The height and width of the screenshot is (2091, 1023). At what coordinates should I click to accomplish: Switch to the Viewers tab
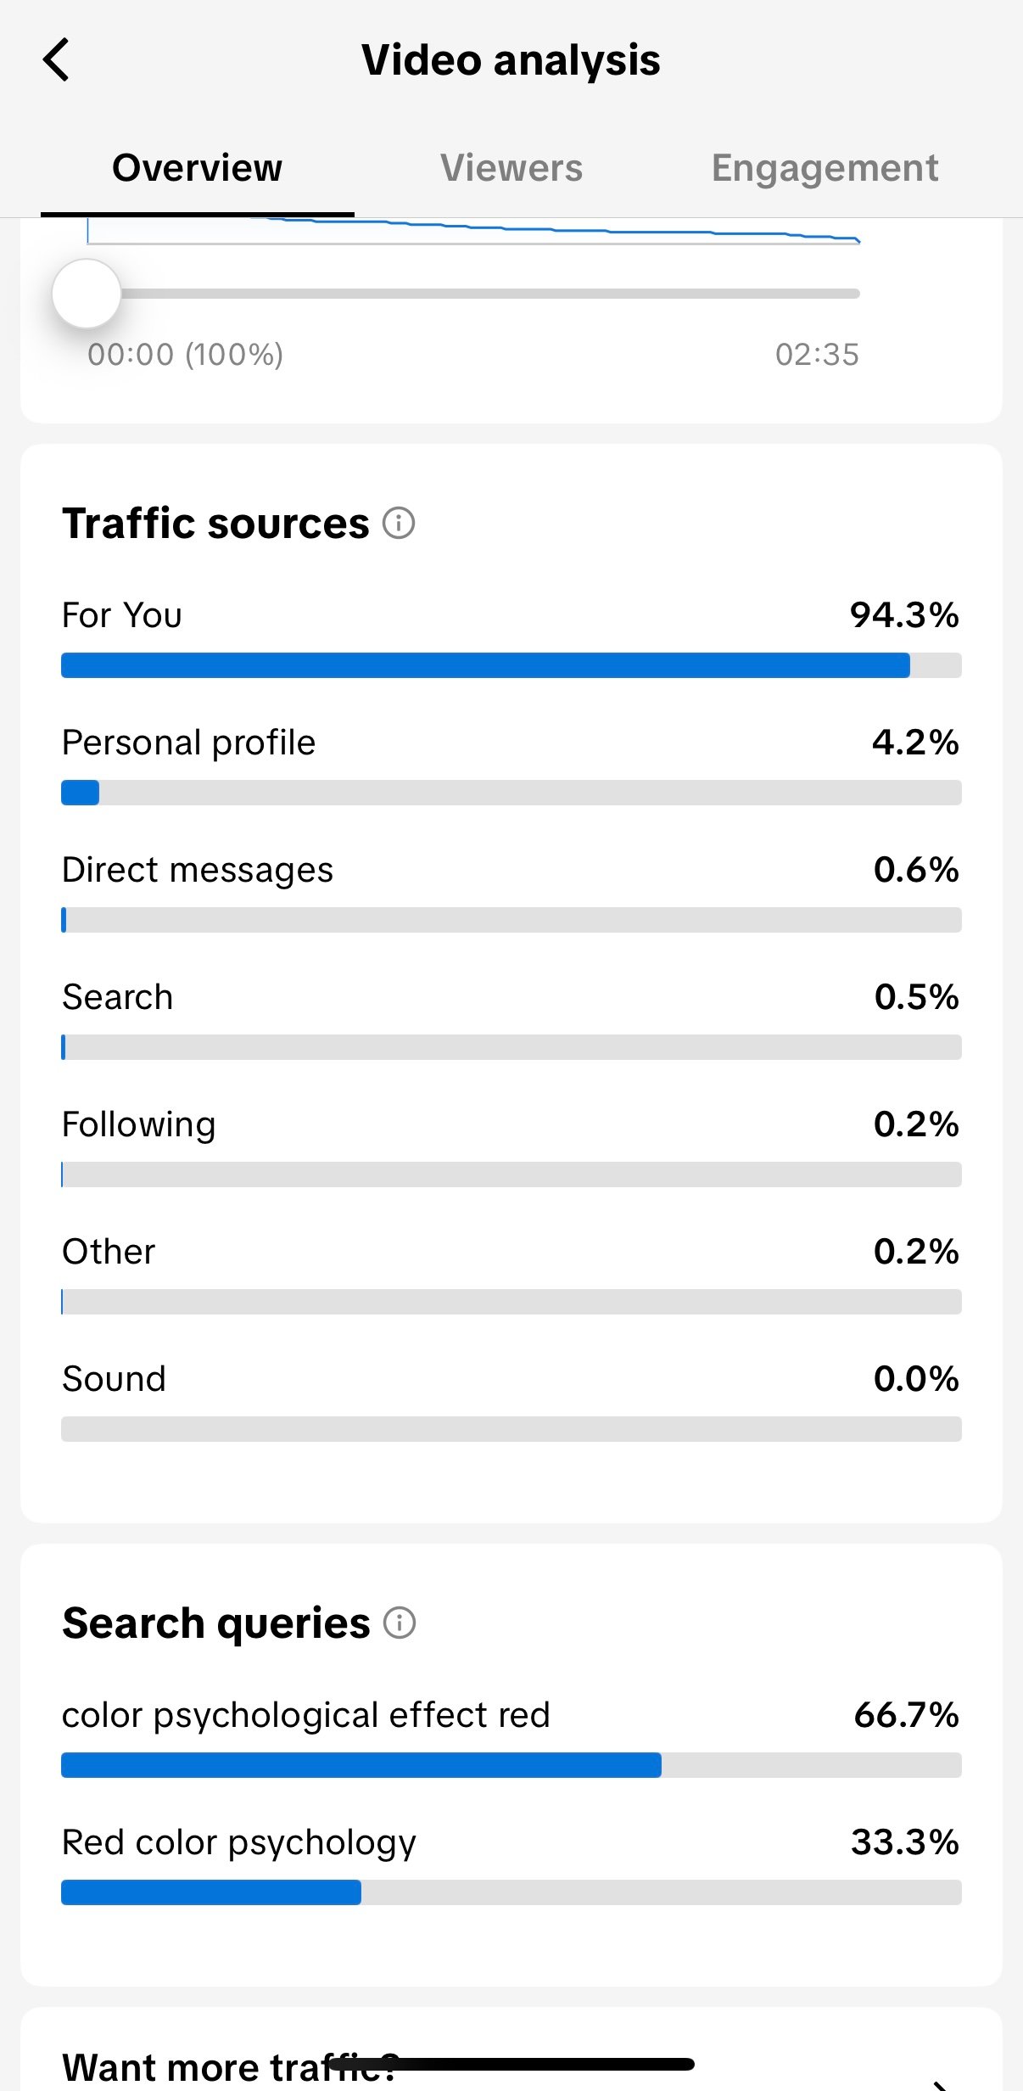click(x=511, y=168)
